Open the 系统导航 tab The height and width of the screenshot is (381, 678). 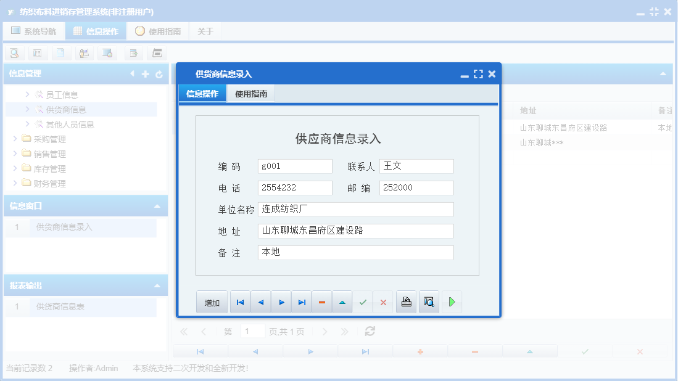pos(34,30)
